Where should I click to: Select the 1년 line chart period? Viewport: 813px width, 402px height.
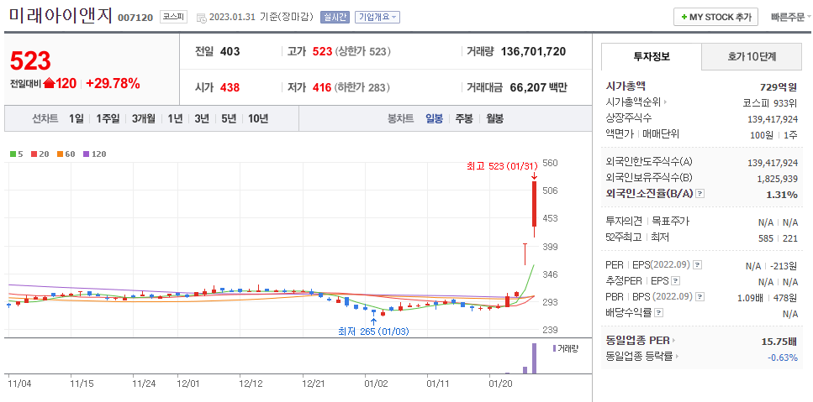pyautogui.click(x=175, y=118)
